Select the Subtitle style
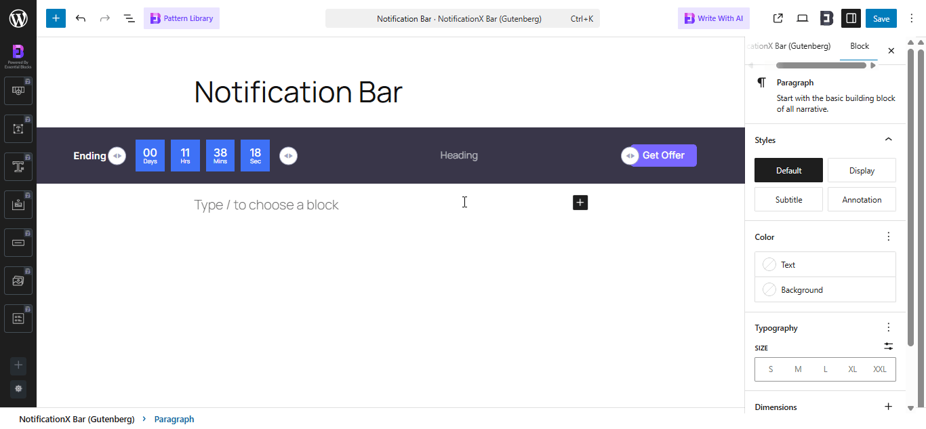 (x=788, y=199)
